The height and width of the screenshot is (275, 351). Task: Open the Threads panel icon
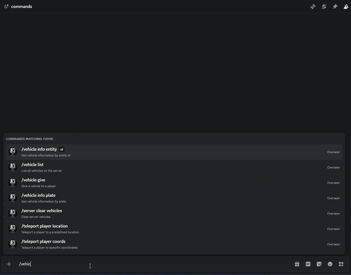313,7
